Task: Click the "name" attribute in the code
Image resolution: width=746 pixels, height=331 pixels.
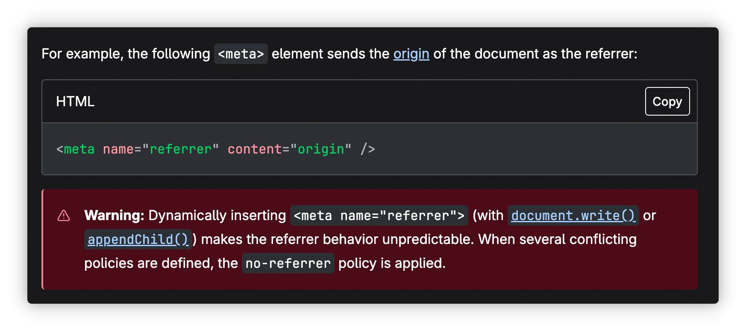Action: (x=118, y=149)
